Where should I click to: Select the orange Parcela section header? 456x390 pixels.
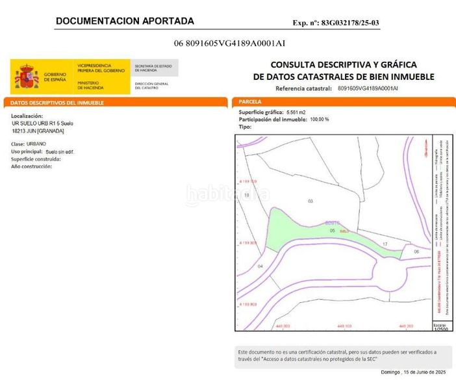point(344,102)
